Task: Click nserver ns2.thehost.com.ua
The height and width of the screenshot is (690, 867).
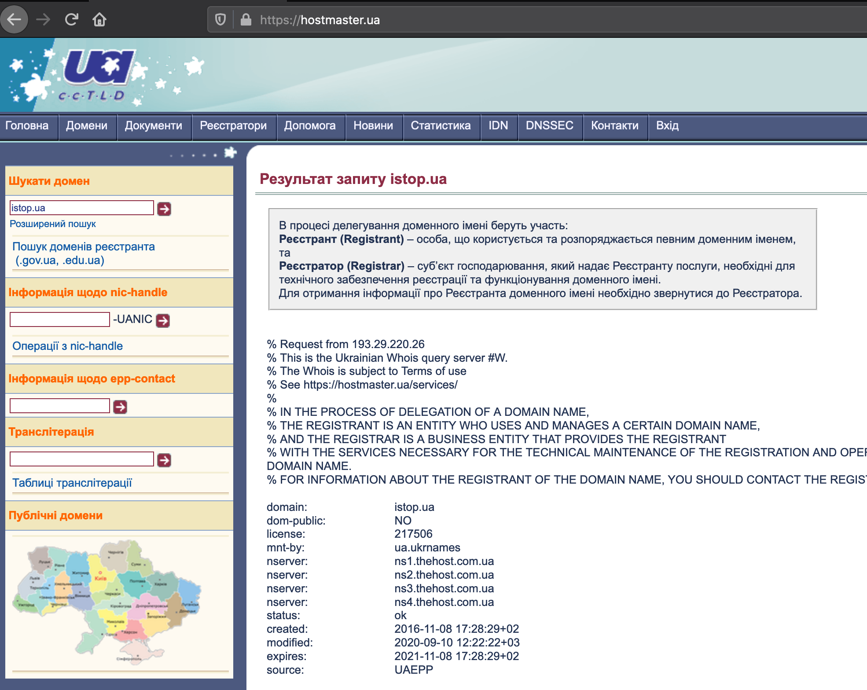Action: coord(444,575)
